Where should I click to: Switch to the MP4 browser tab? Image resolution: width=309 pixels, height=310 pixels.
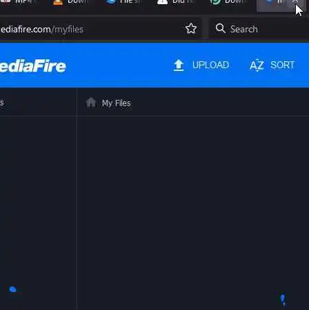(17, 2)
